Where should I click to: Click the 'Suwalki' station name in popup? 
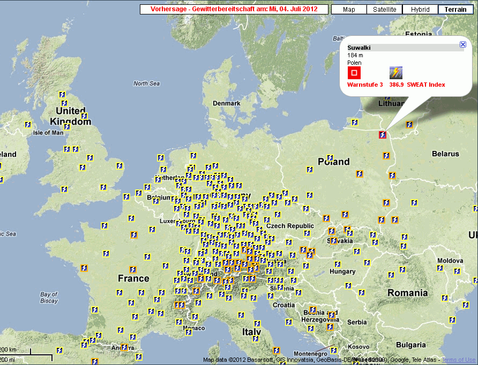tap(359, 48)
